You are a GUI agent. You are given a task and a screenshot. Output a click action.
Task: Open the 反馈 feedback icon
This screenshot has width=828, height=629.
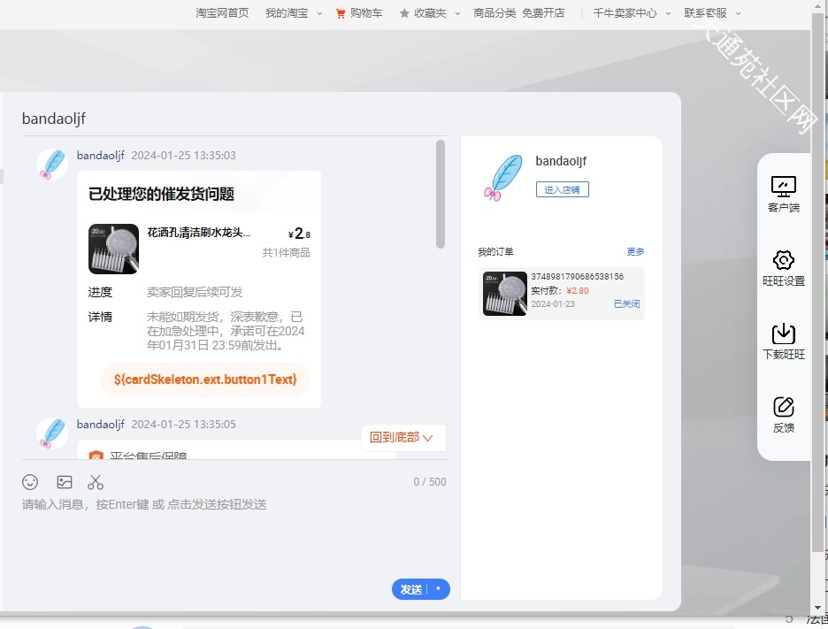tap(784, 407)
